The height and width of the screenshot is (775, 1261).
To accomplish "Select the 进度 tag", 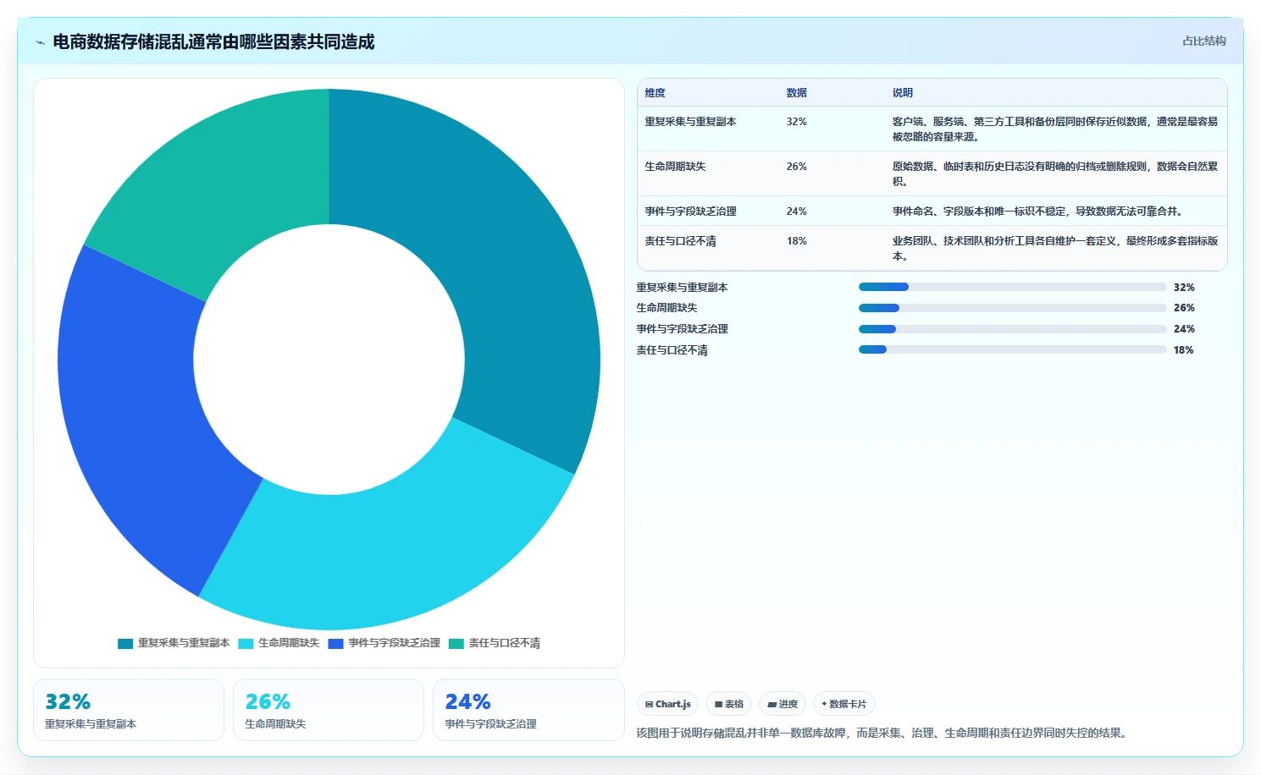I will (783, 704).
